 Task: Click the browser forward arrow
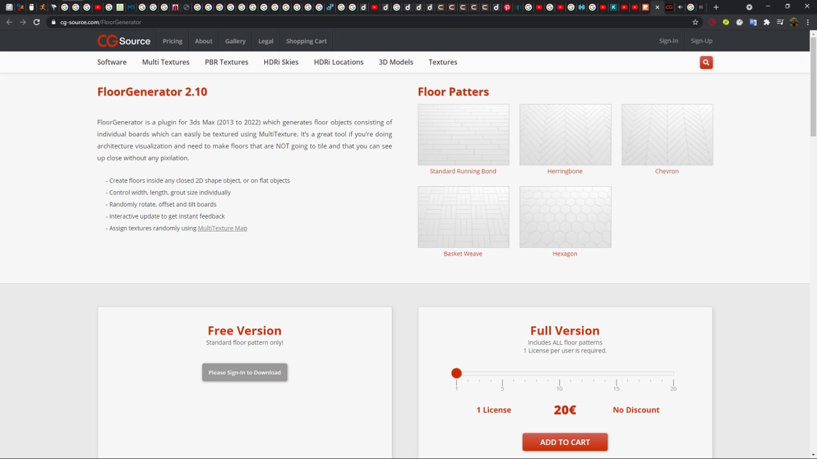(x=23, y=22)
